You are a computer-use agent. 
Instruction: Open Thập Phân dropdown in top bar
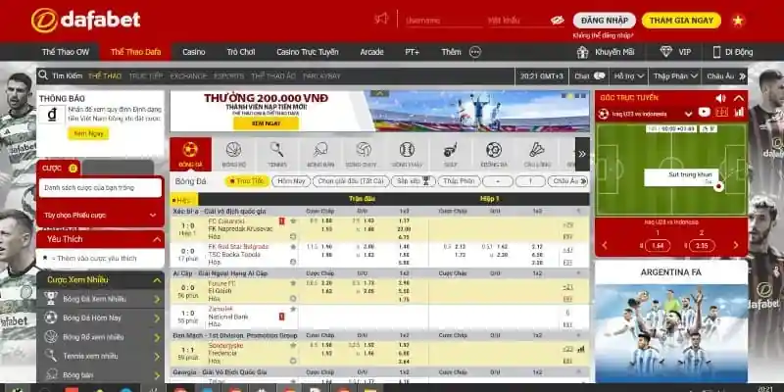click(675, 76)
